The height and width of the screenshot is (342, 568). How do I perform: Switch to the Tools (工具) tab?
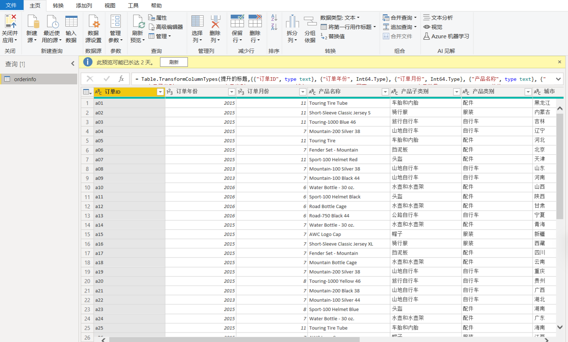(x=133, y=6)
